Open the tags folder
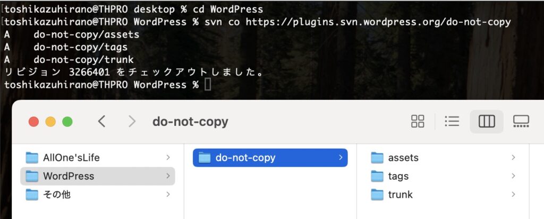Viewport: 544px width, 219px height. pyautogui.click(x=443, y=176)
